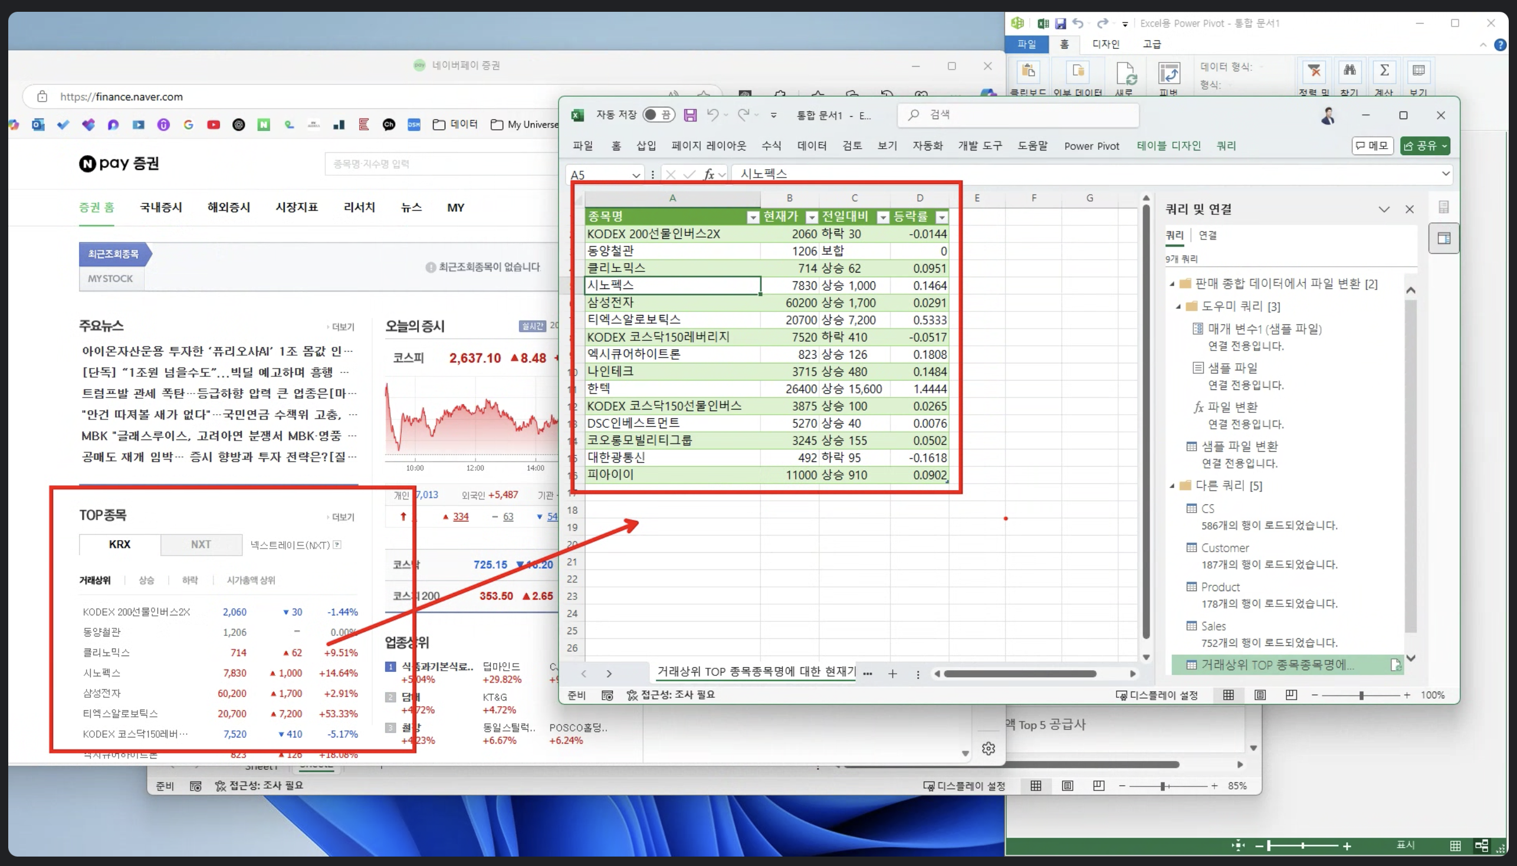Click the settings gear icon in browser
Screen dimensions: 1517x866
989,748
